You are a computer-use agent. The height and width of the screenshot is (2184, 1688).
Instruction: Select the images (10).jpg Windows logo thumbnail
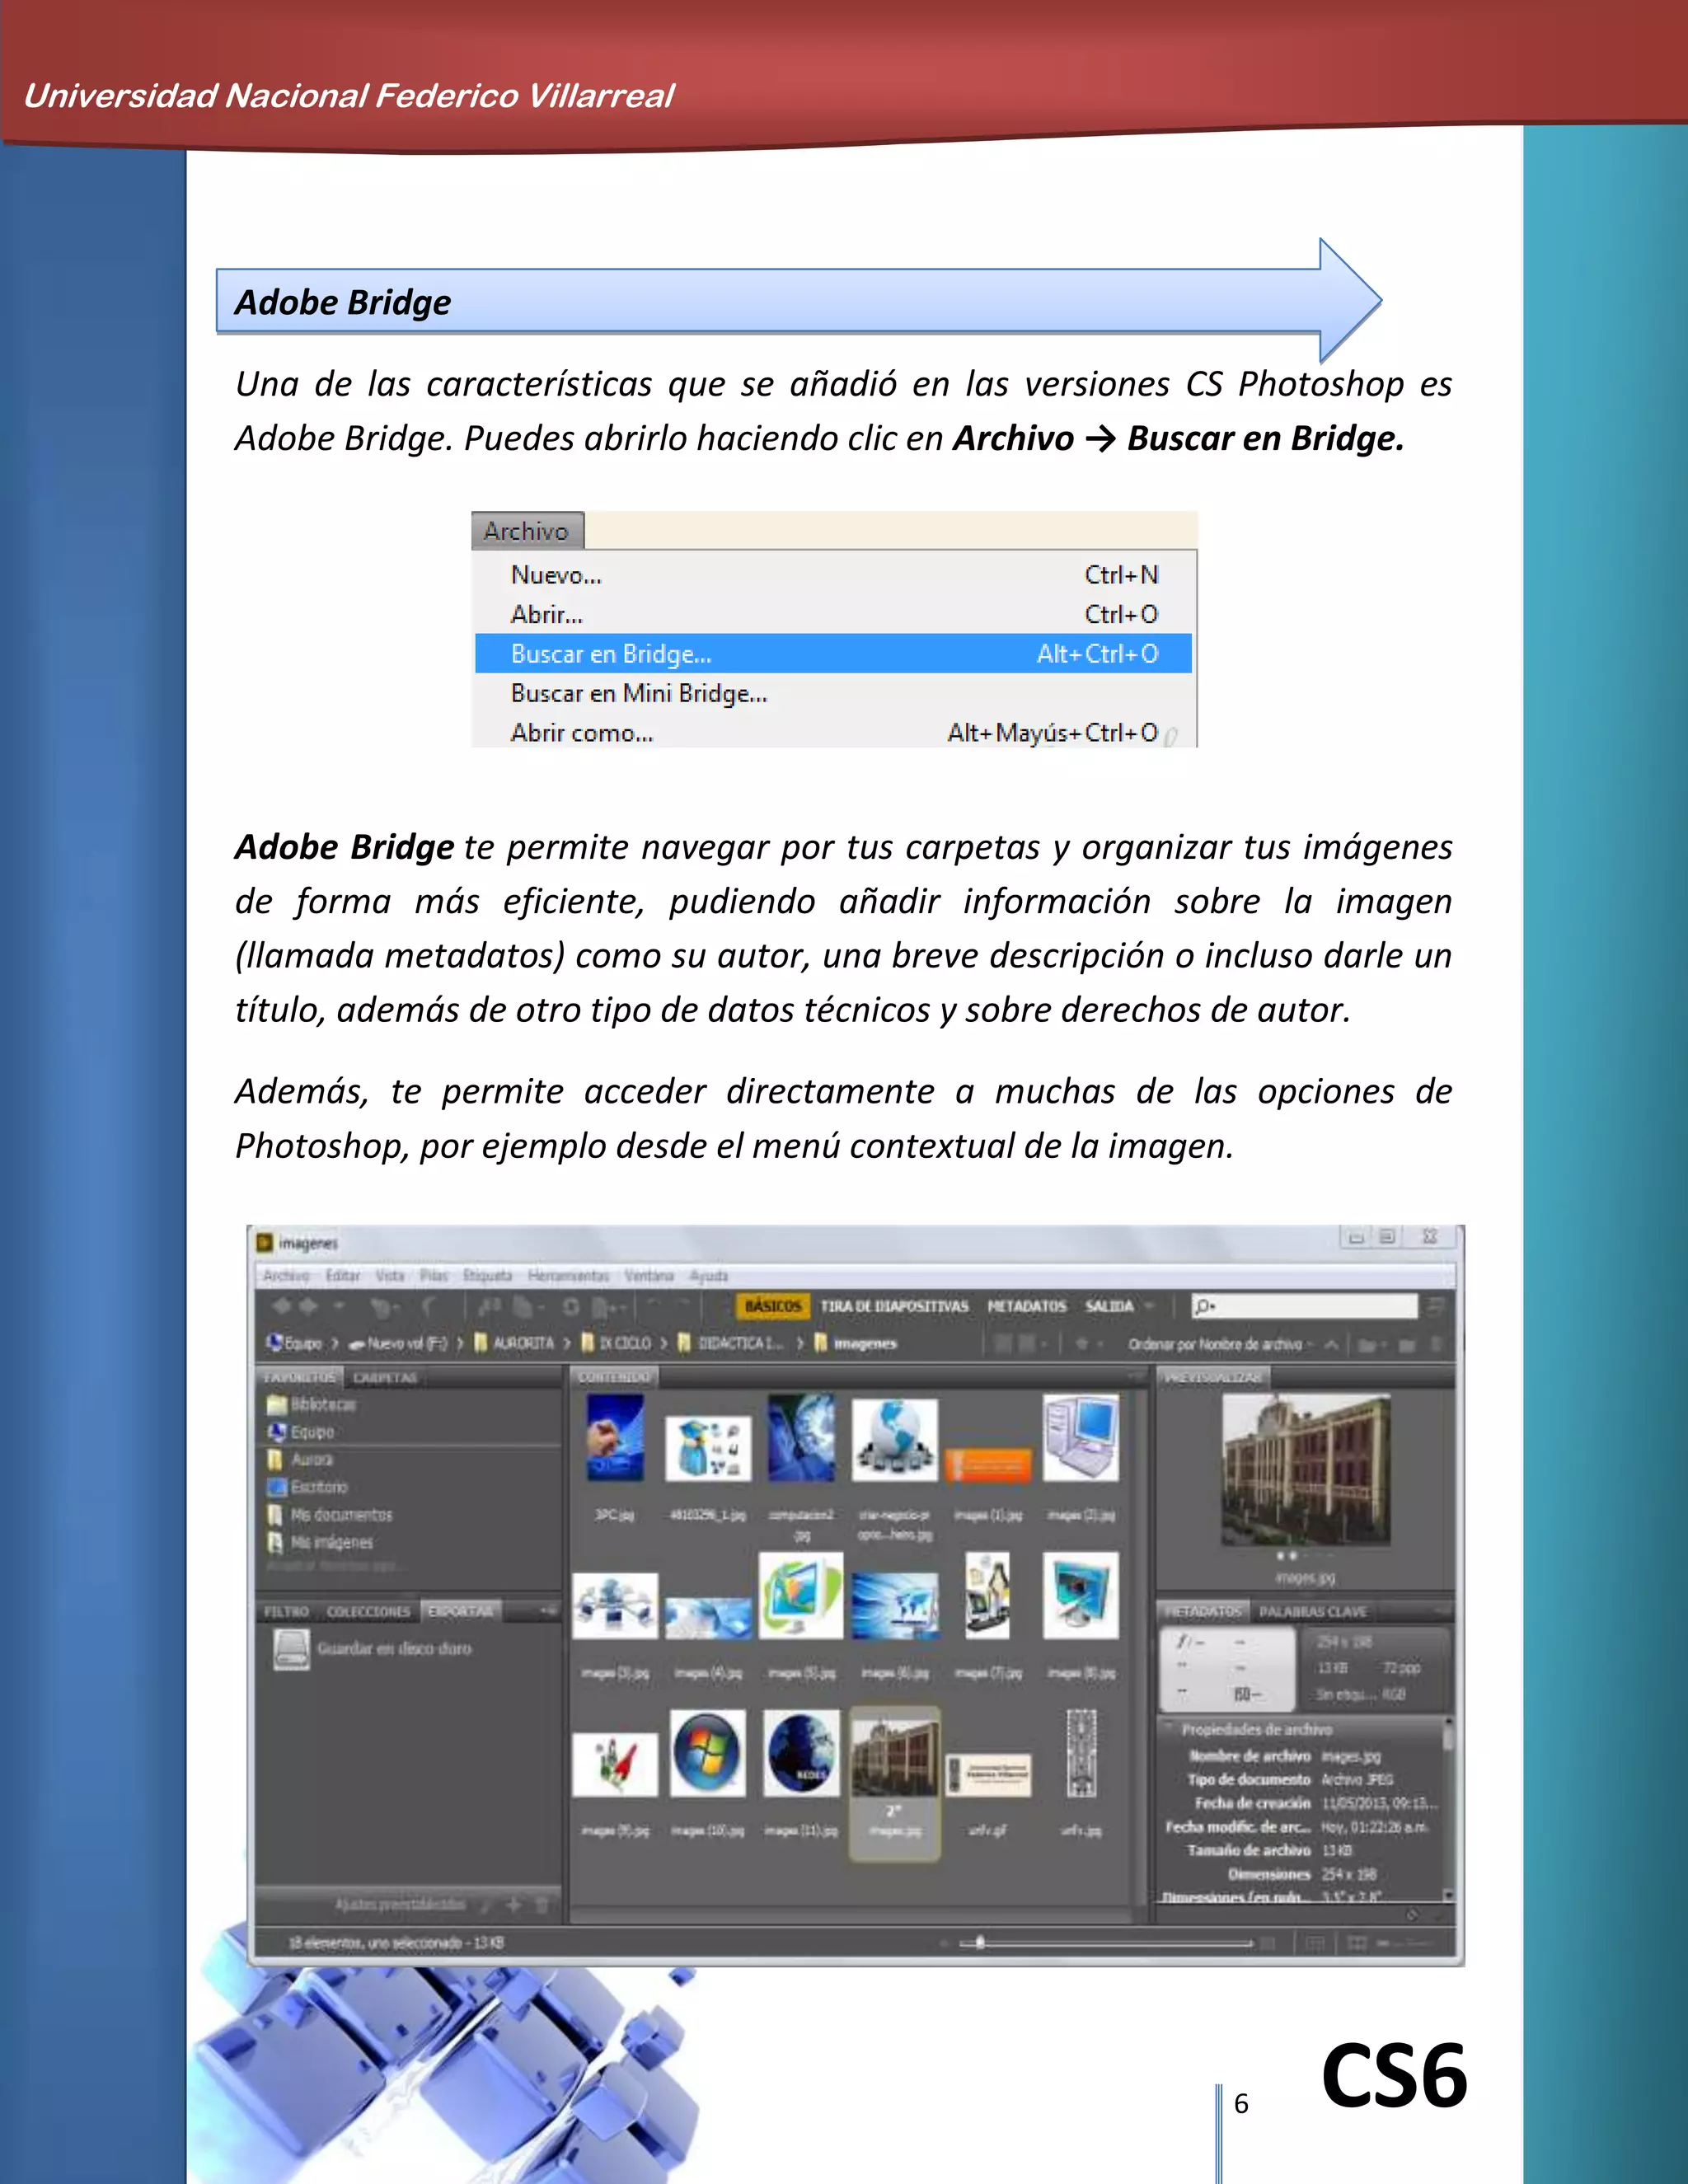point(708,1753)
